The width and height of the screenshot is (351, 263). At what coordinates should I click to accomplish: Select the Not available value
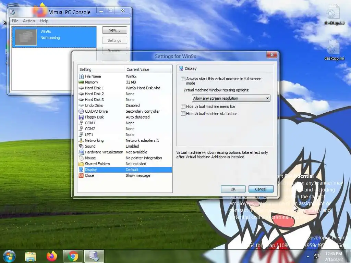click(136, 152)
